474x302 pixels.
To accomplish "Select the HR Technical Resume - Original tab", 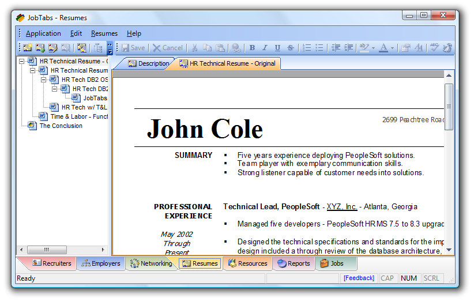I will point(227,63).
